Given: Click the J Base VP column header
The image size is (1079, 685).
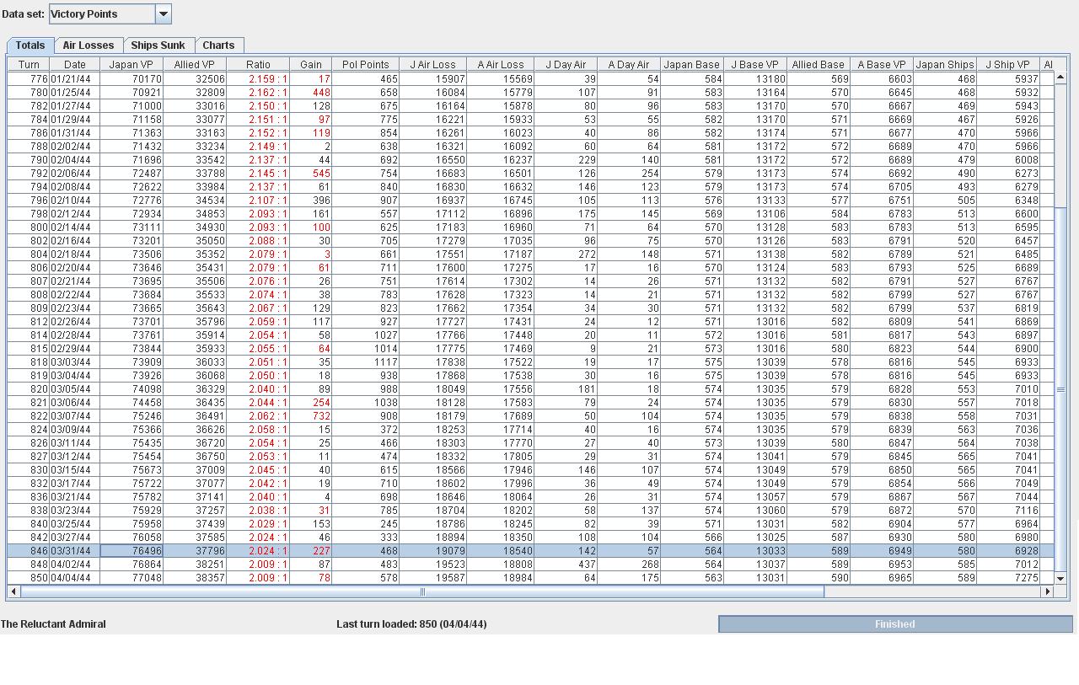Looking at the screenshot, I should point(755,65).
